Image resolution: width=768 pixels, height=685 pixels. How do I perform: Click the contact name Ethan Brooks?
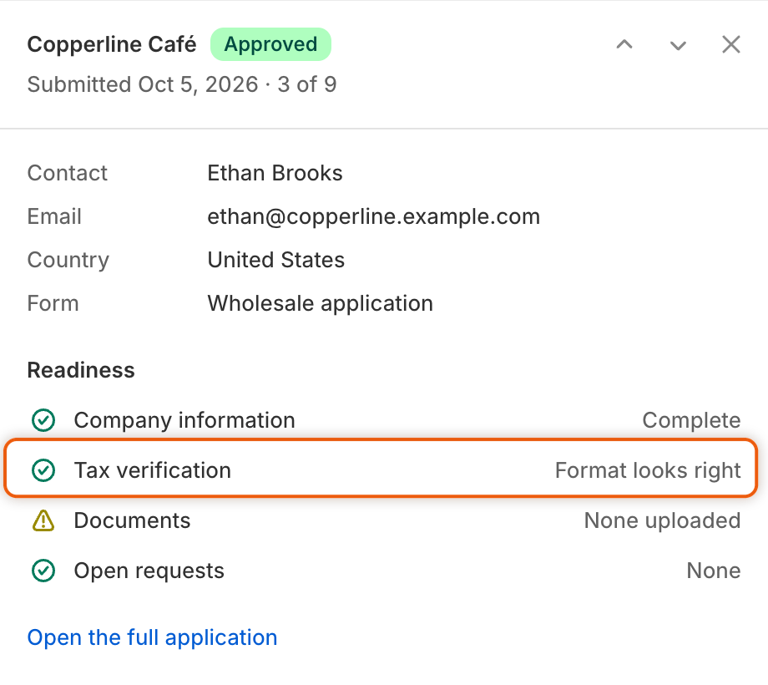tap(275, 173)
